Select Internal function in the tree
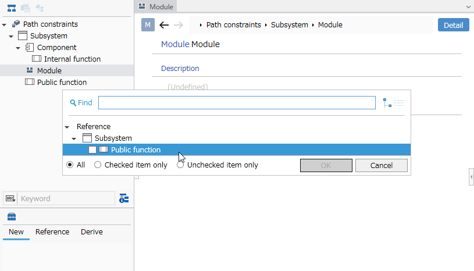The image size is (474, 271). click(x=72, y=59)
